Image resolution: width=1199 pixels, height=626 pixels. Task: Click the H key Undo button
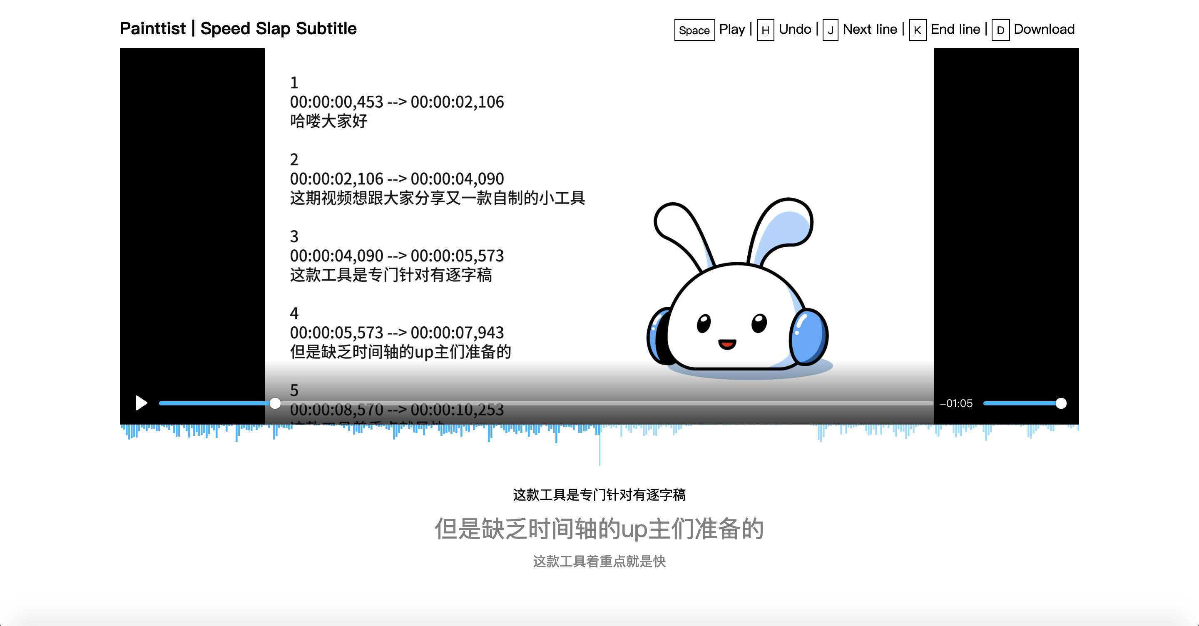click(765, 30)
